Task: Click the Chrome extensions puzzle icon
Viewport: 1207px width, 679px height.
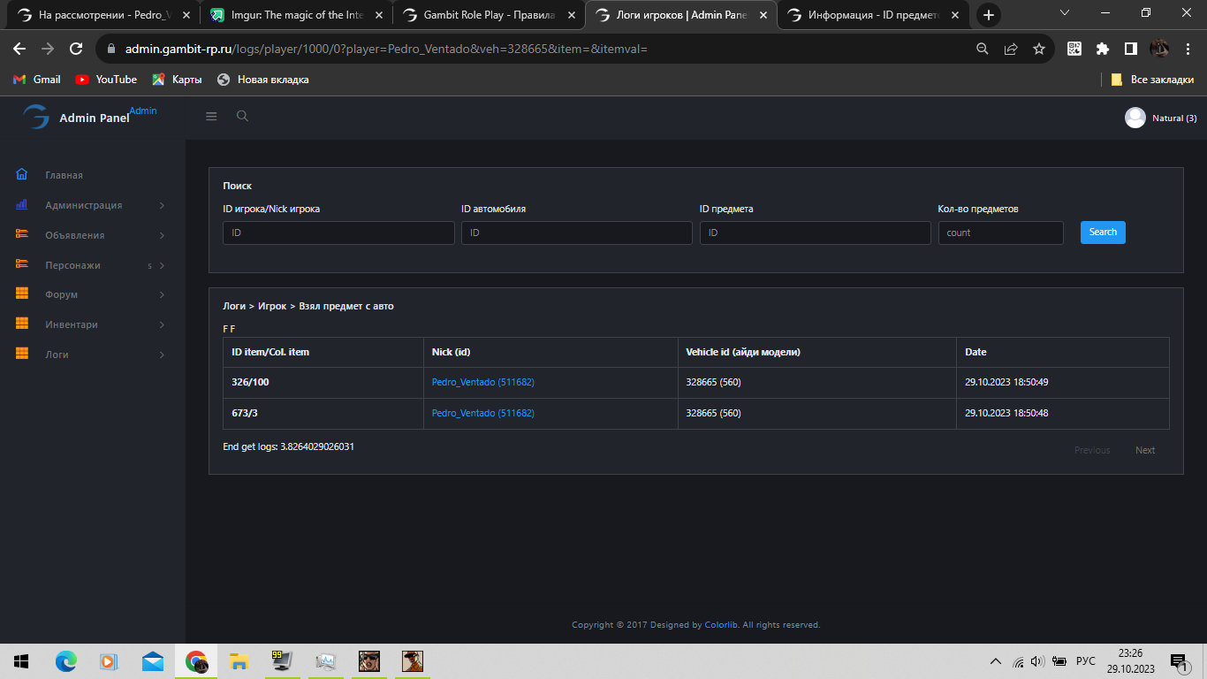Action: [1102, 49]
